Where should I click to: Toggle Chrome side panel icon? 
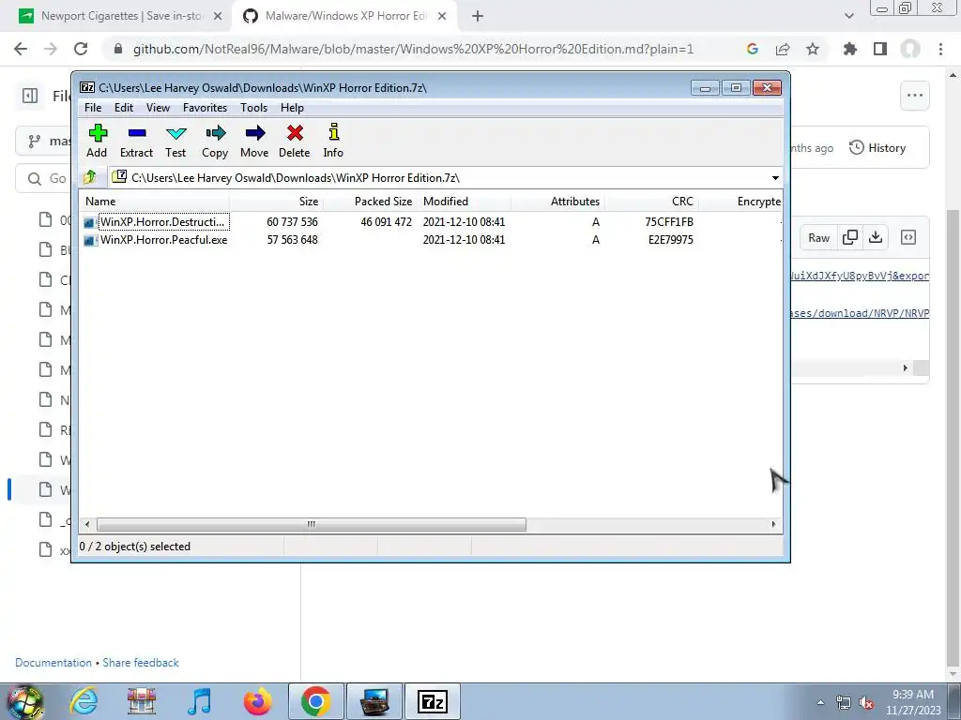(880, 49)
